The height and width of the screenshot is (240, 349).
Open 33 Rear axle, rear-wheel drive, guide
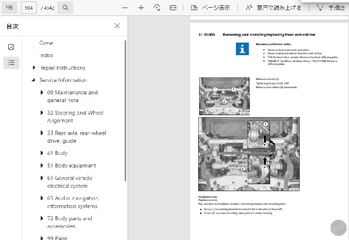76,137
